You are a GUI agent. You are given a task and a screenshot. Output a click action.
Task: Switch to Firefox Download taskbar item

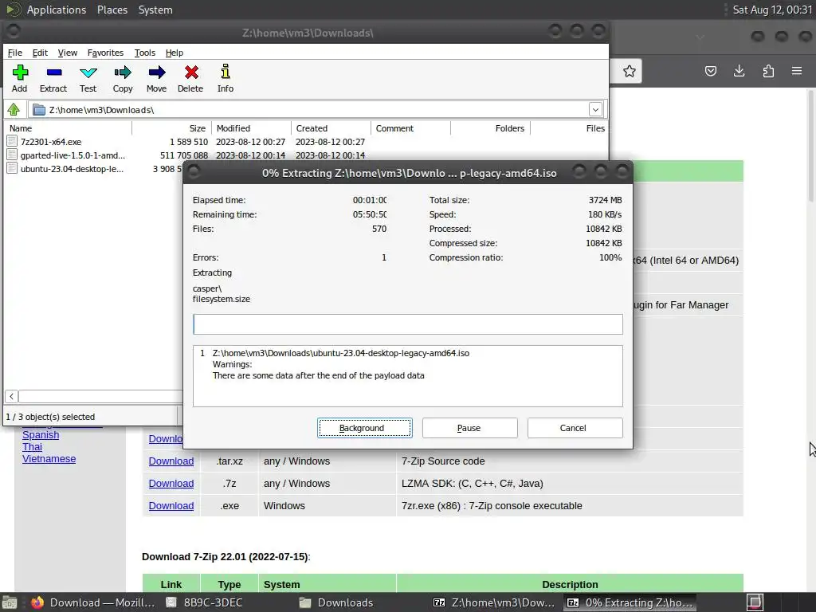point(93,602)
